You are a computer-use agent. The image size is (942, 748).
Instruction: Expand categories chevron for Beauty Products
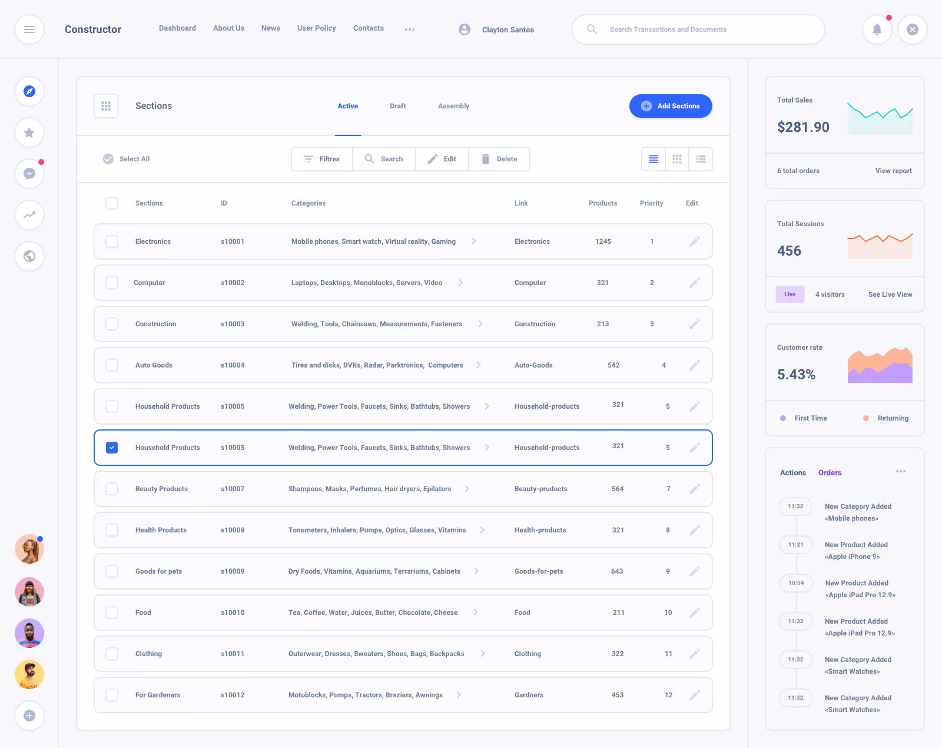(x=467, y=489)
